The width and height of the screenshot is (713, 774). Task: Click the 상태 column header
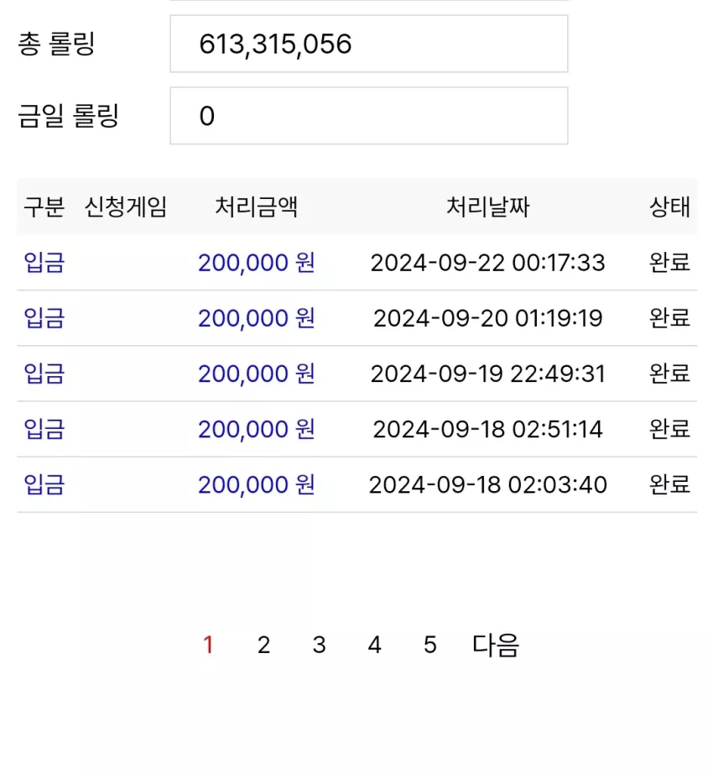click(x=669, y=207)
